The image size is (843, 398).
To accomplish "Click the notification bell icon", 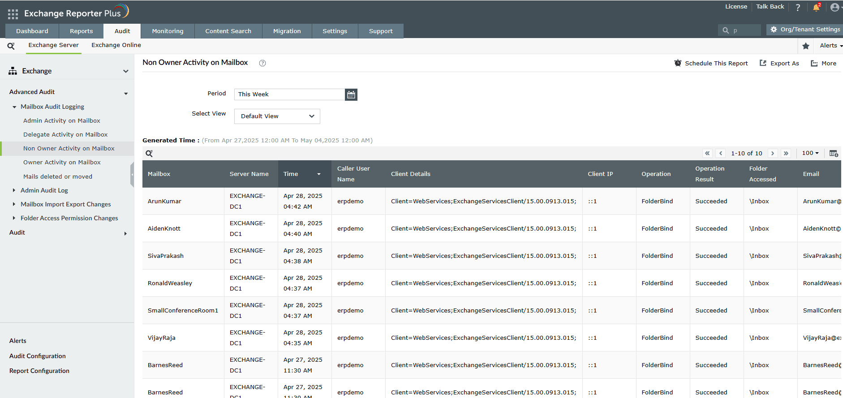I will (x=816, y=8).
